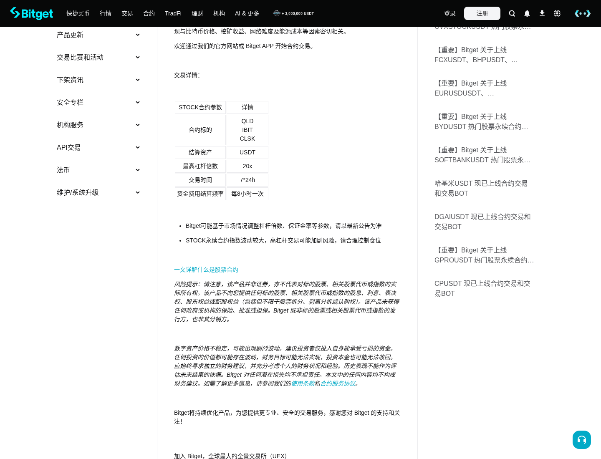Select the CLSK ticker in table
Image resolution: width=601 pixels, height=459 pixels.
247,139
